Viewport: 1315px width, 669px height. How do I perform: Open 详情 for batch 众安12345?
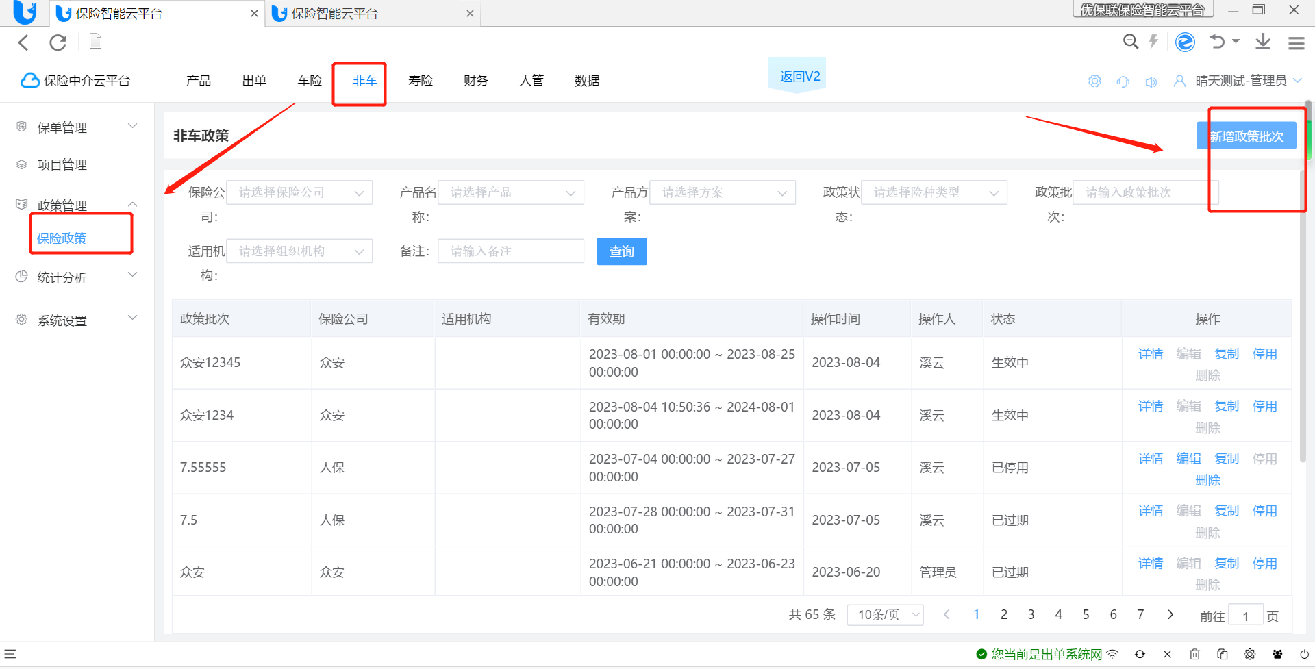pos(1151,354)
